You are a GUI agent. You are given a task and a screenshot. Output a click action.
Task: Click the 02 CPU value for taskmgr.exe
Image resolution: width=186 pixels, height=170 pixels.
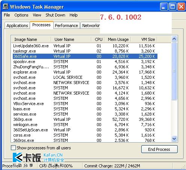pyautogui.click(x=99, y=51)
